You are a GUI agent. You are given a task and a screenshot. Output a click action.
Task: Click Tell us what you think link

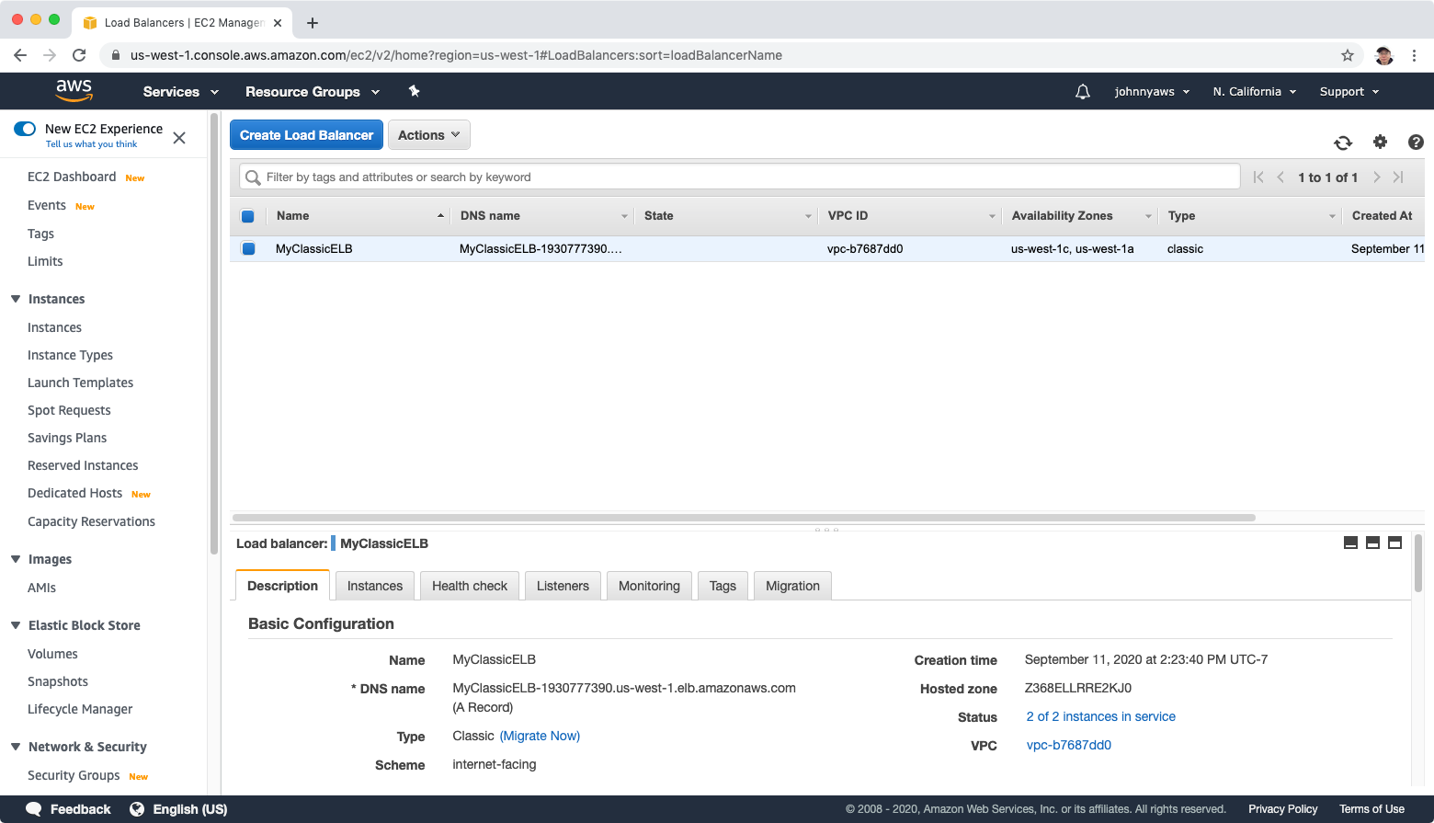coord(91,144)
